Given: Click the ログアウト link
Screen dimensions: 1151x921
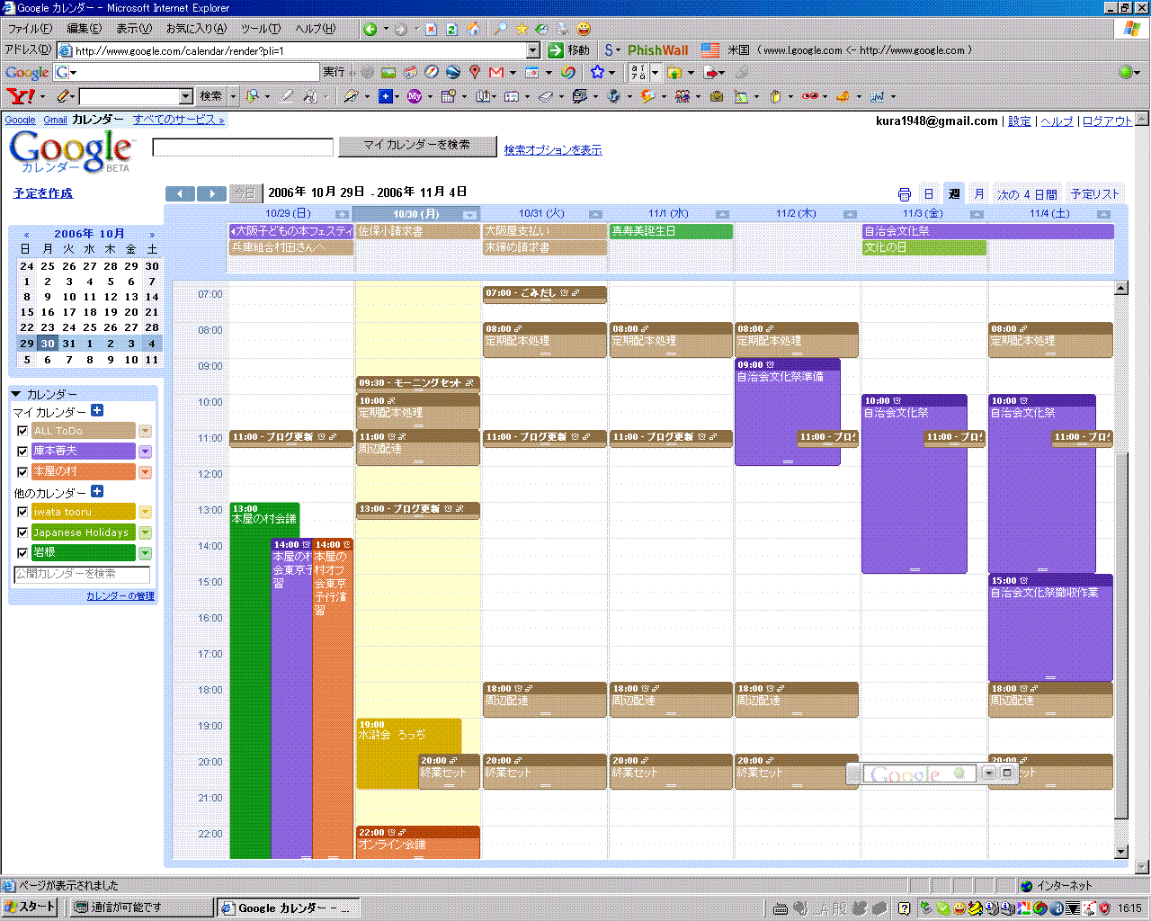Looking at the screenshot, I should 1107,121.
